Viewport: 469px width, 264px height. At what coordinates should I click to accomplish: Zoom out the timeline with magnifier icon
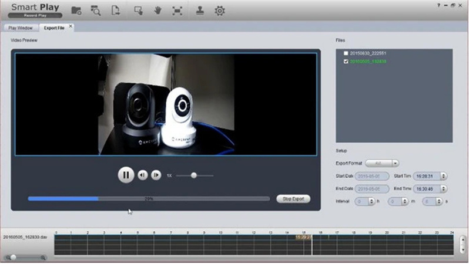click(8, 258)
